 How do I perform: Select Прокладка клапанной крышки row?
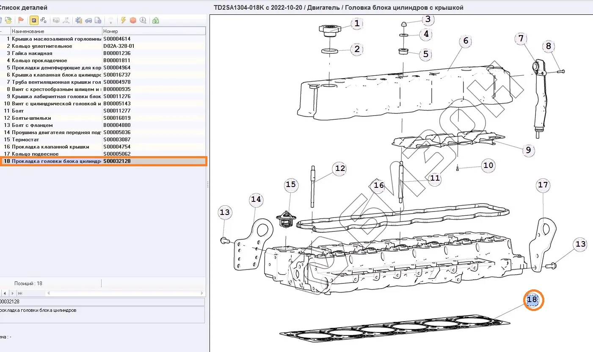point(50,147)
